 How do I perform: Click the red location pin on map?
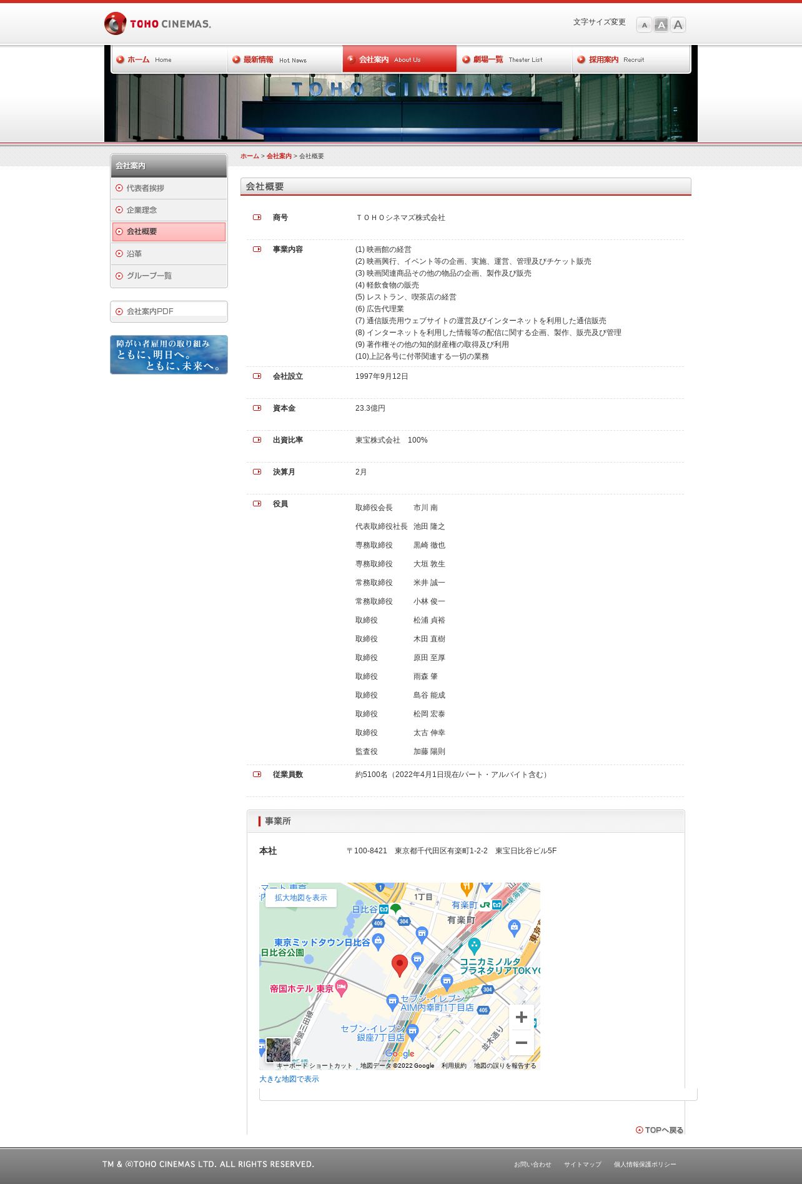pyautogui.click(x=400, y=965)
